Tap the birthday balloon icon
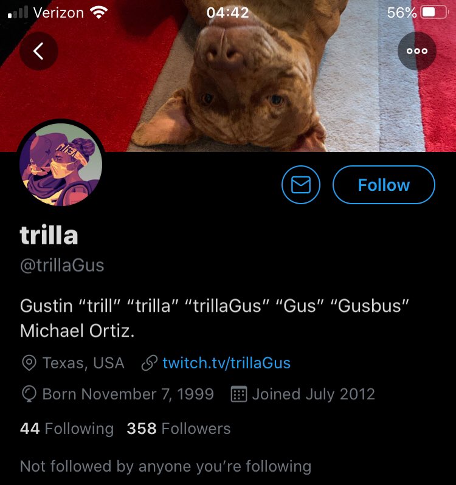 coord(29,394)
